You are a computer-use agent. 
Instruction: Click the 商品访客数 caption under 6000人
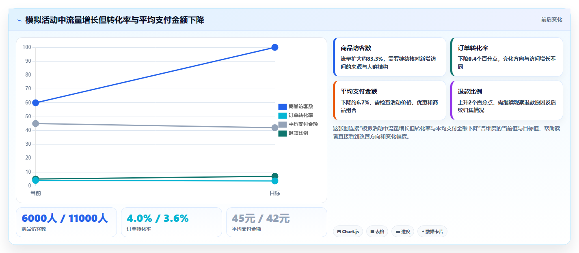(x=34, y=229)
